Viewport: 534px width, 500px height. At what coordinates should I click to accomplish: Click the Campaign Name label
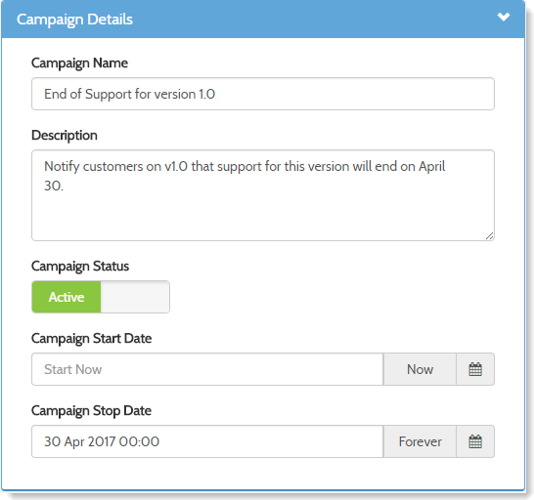click(x=79, y=63)
